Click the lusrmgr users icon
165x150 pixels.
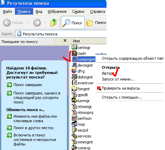coord(74,100)
